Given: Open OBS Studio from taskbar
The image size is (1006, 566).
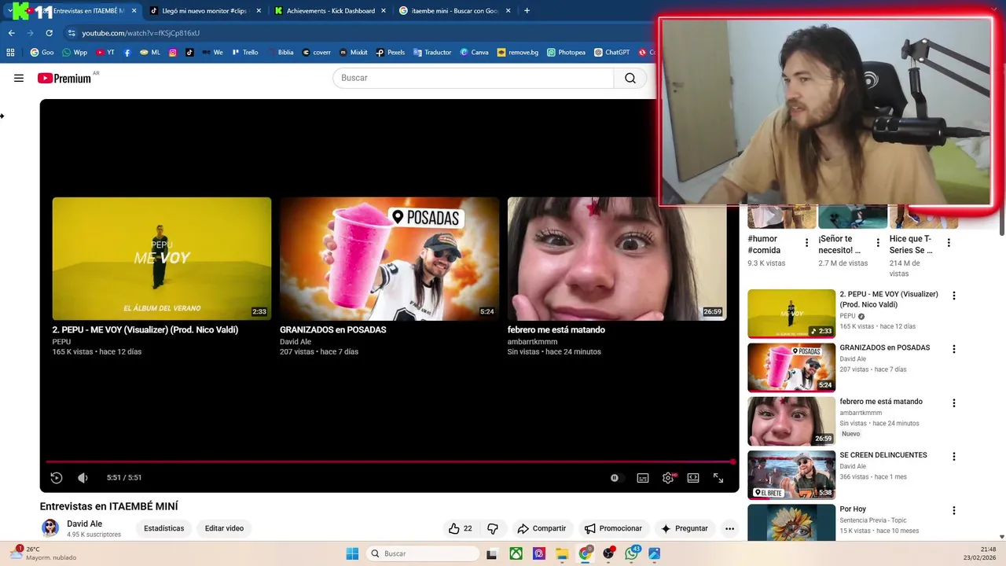Looking at the screenshot, I should tap(608, 553).
